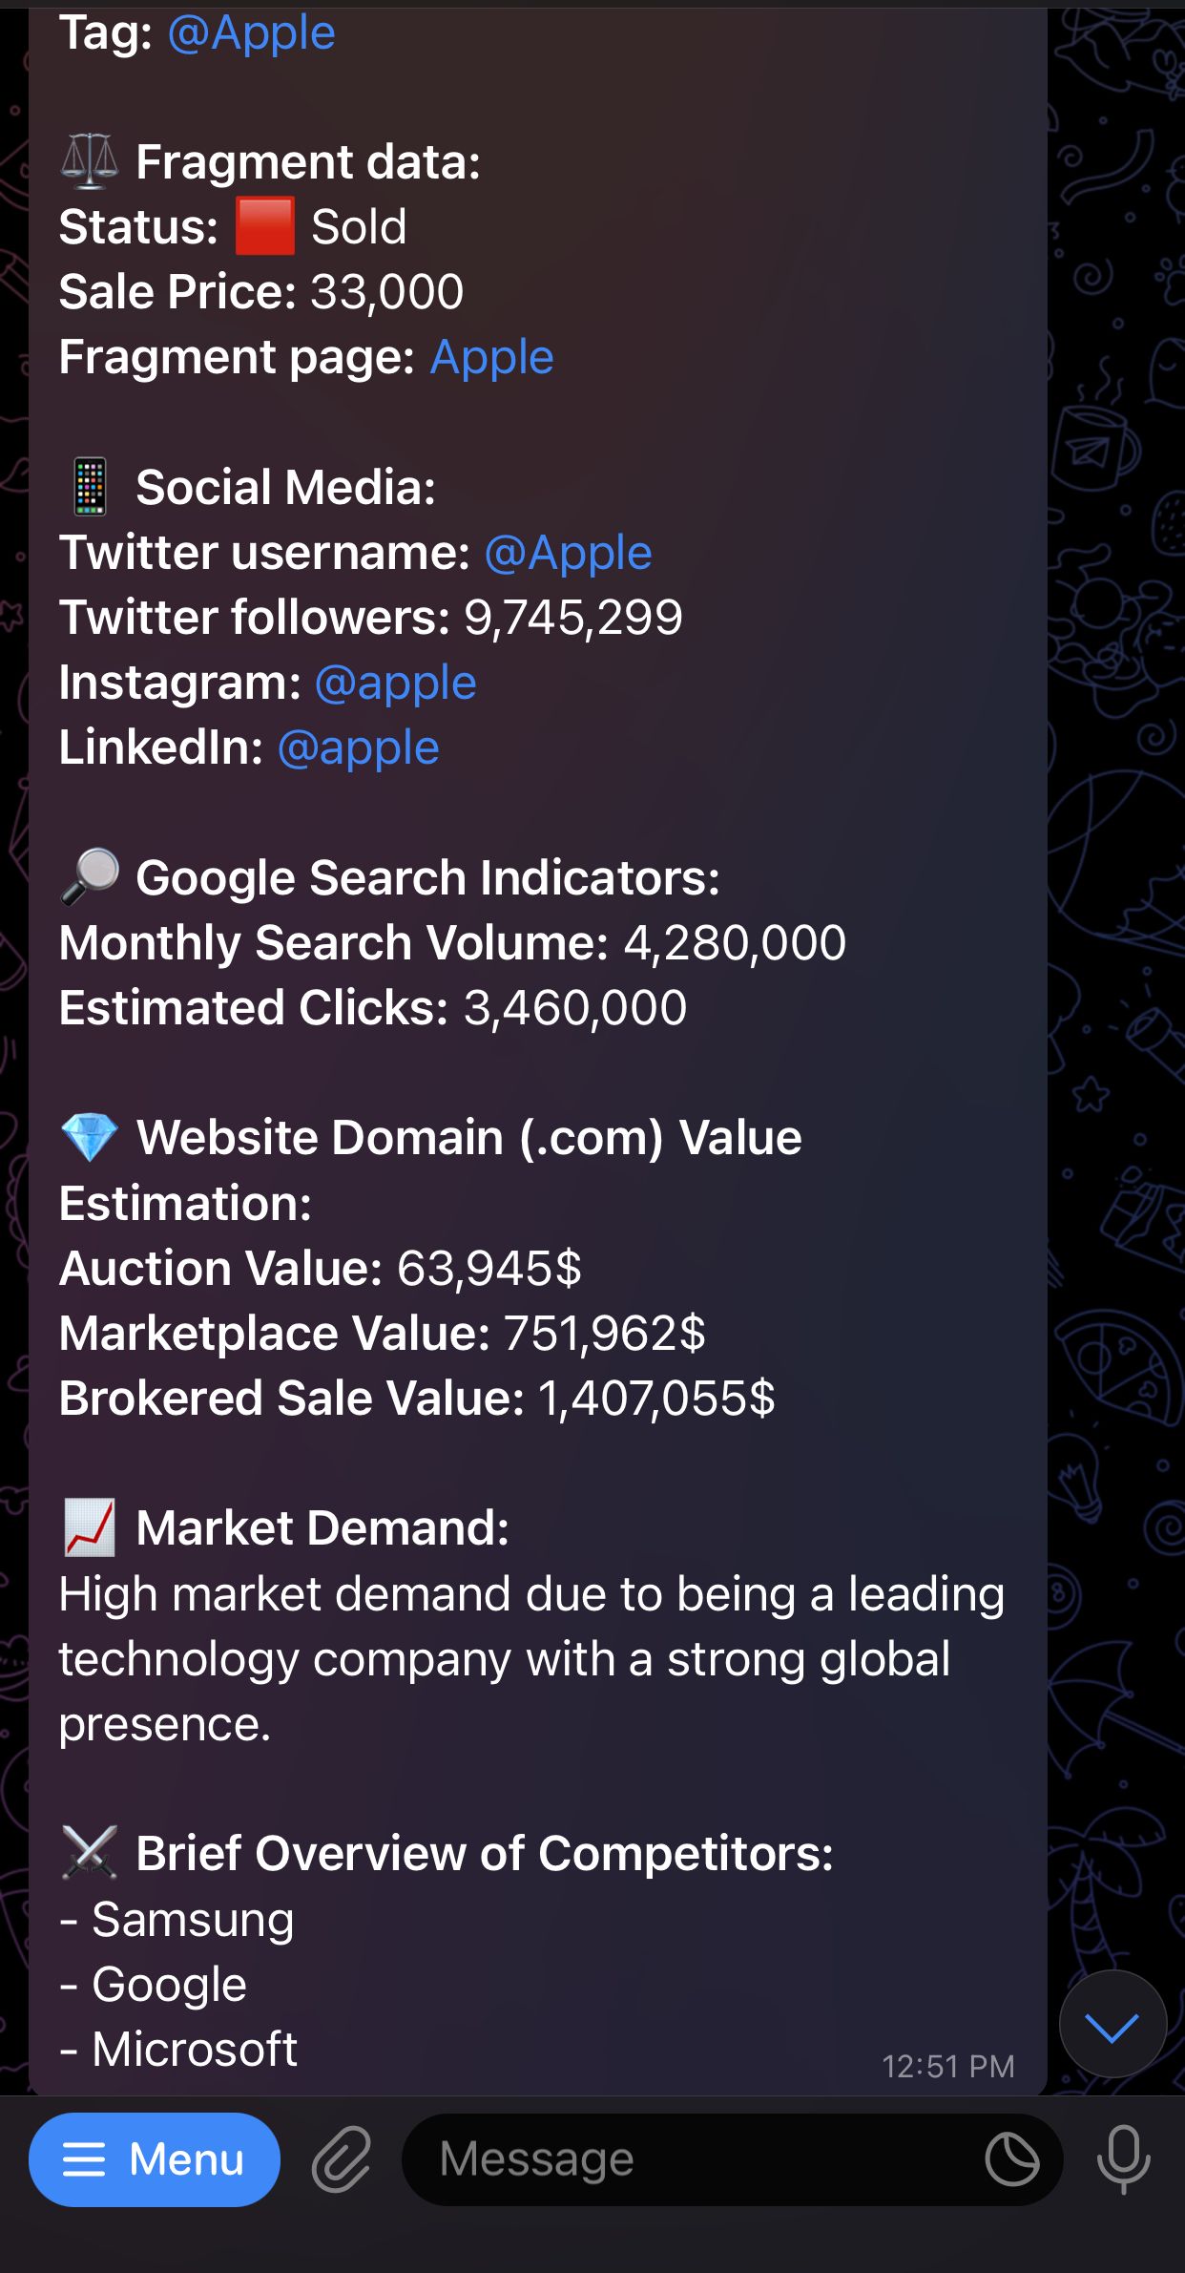Tap the Message input field
The width and height of the screenshot is (1185, 2273).
click(668, 2159)
